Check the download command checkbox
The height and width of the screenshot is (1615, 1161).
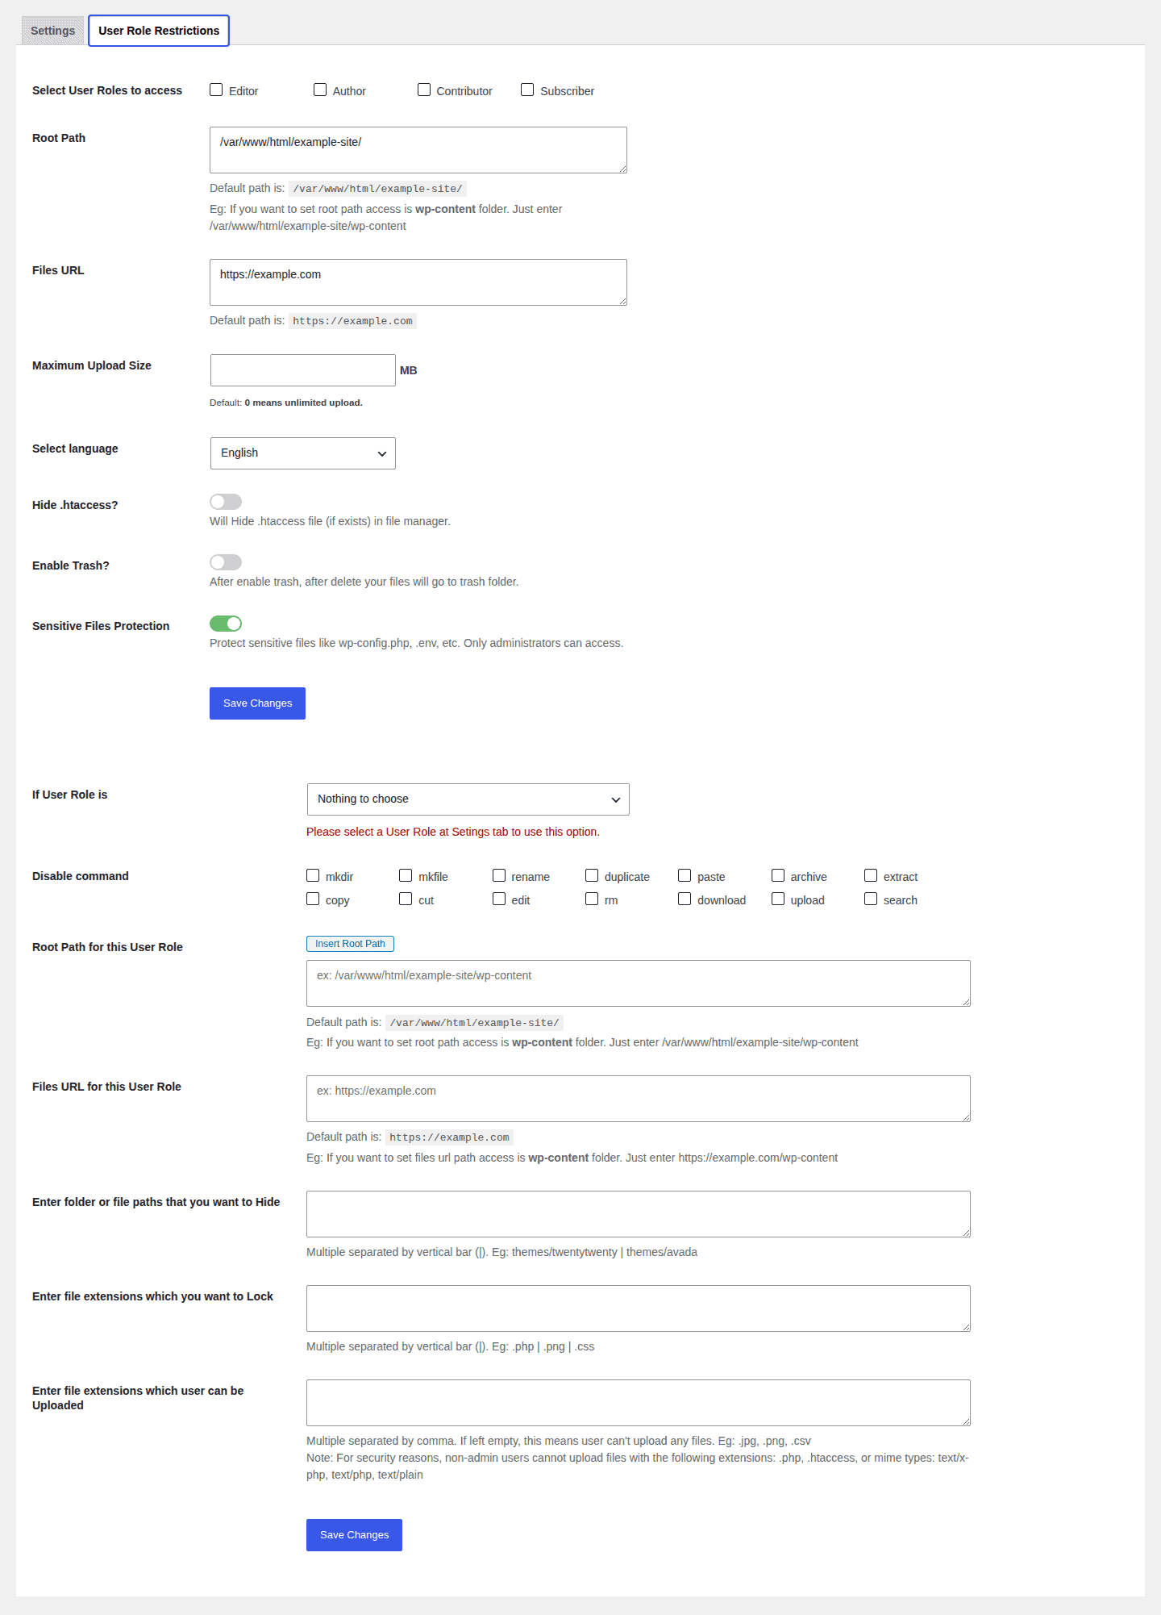tap(685, 899)
